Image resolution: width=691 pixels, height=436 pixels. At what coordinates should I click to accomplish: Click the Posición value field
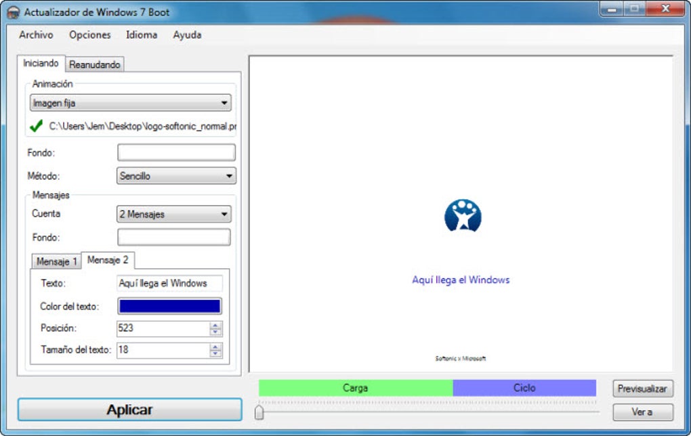[163, 328]
